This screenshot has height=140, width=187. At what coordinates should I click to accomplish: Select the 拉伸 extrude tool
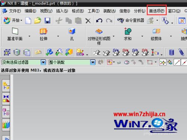click(43, 34)
